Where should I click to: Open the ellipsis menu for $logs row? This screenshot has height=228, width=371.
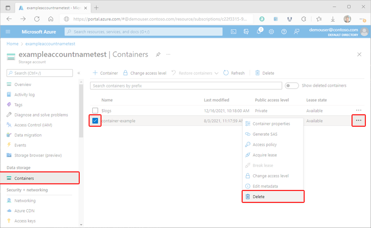358,110
